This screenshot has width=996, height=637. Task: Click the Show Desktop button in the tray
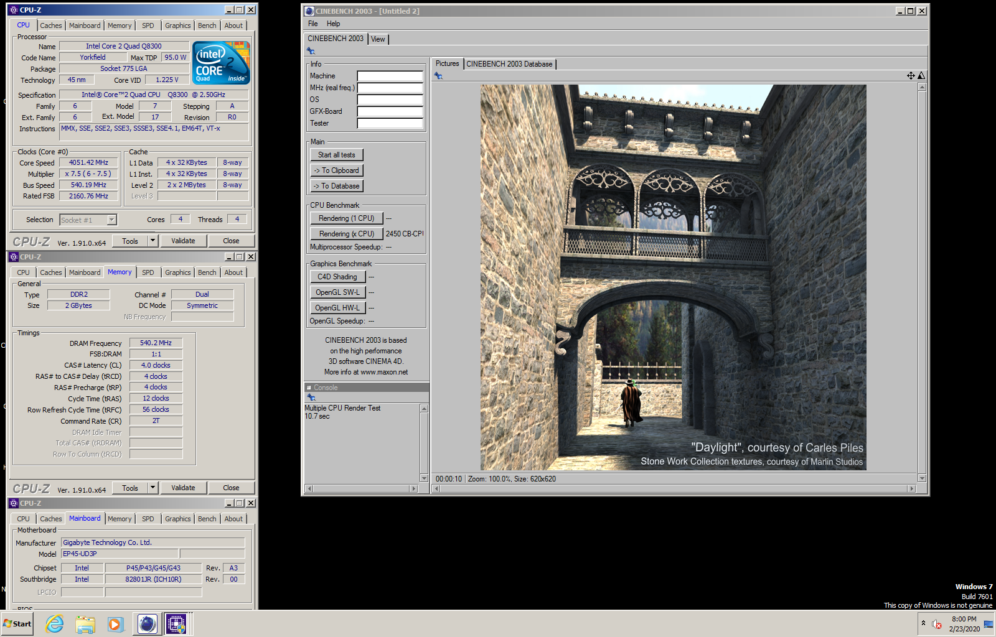click(989, 624)
